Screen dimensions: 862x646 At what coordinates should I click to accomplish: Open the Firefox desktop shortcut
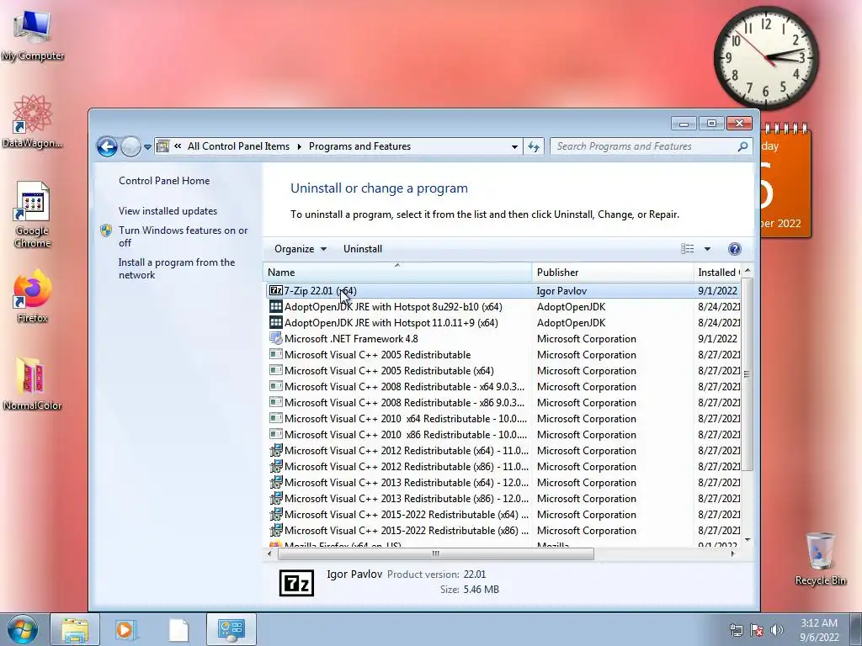(x=33, y=295)
